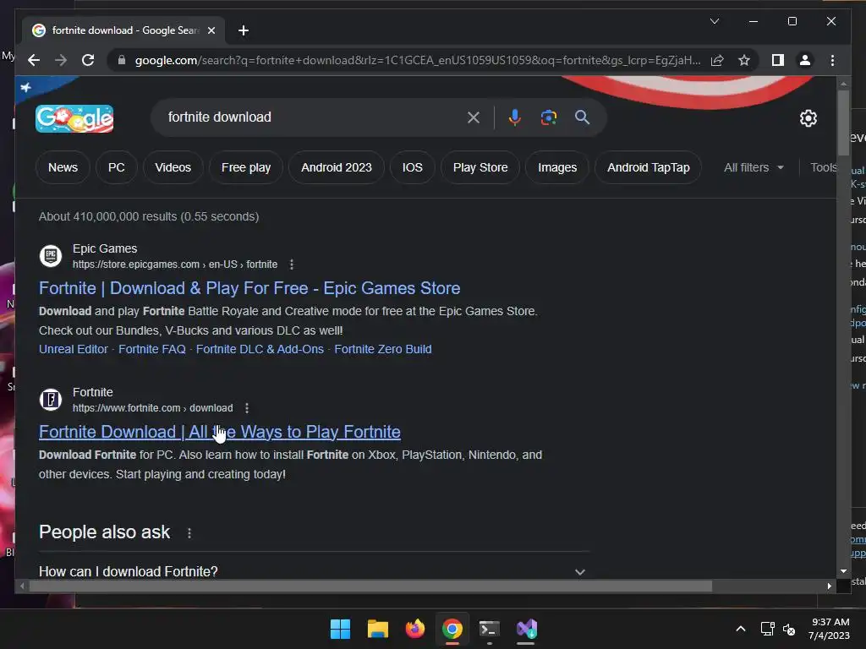Select the Android TapTap filter
This screenshot has height=649, width=866.
point(649,167)
